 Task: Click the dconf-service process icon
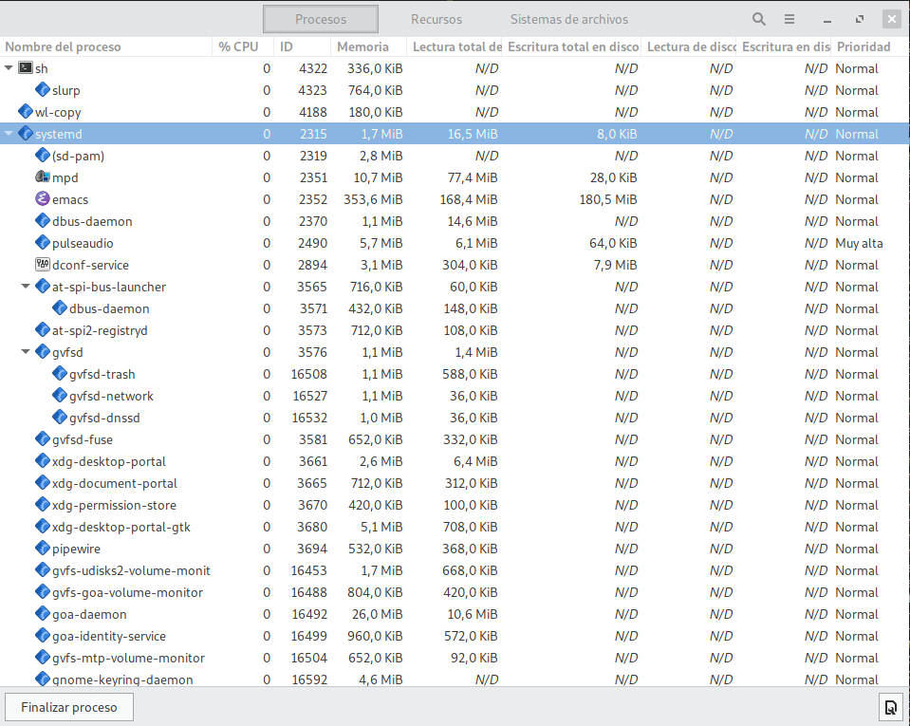tap(42, 265)
